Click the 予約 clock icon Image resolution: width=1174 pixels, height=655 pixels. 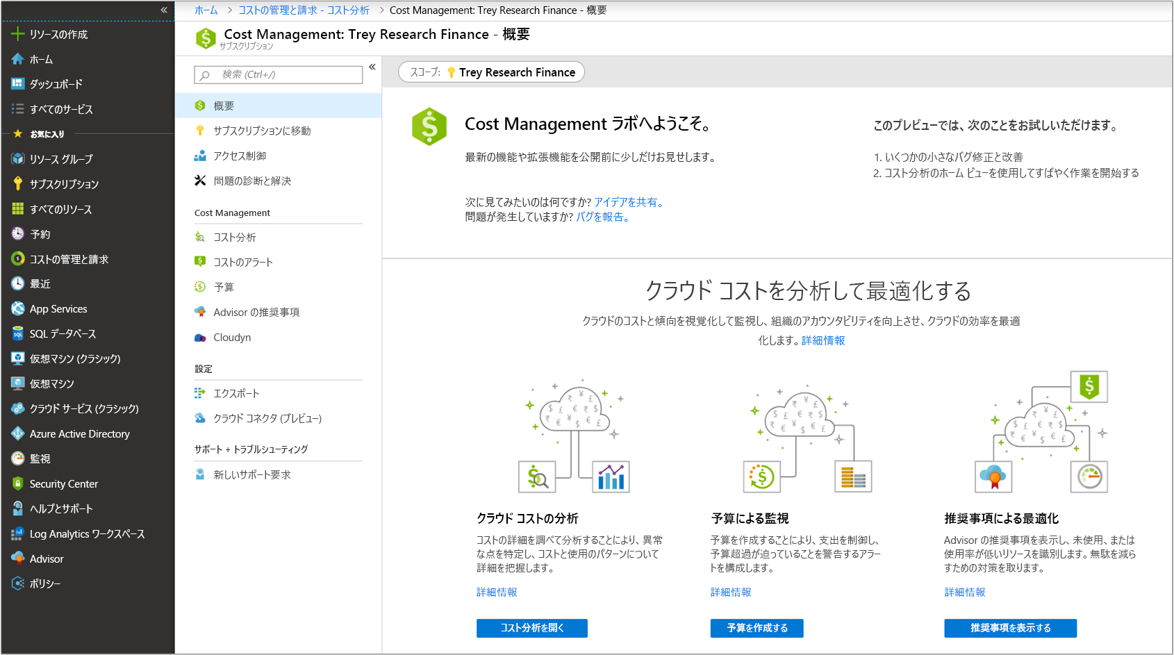(x=18, y=234)
